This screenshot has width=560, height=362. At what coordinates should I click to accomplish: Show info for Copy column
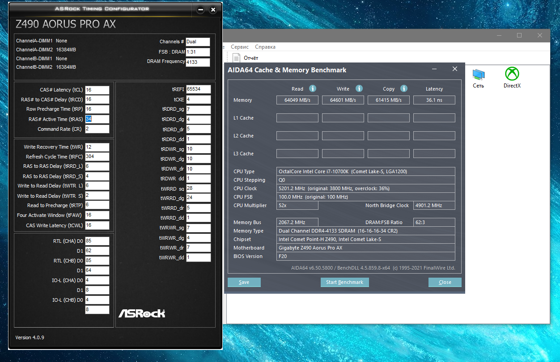(x=404, y=88)
